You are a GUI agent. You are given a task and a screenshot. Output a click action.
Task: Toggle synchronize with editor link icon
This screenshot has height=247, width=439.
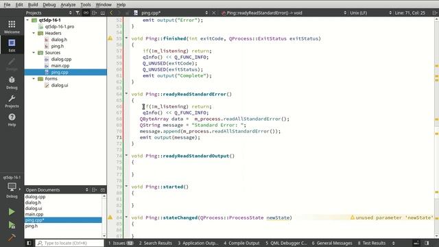[x=86, y=12]
